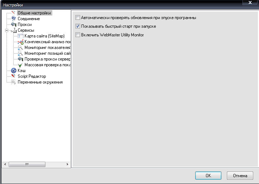Click the Сервисы node icon
This screenshot has width=259, height=184.
click(x=14, y=30)
